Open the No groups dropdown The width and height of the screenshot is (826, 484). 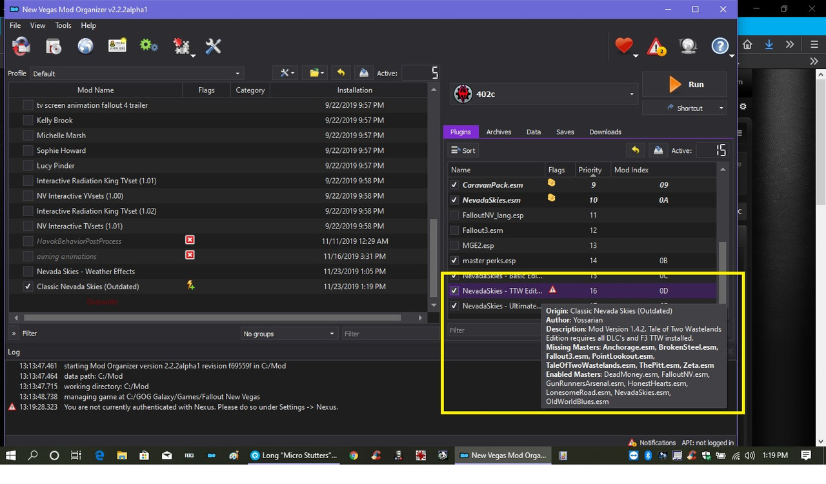pos(288,334)
